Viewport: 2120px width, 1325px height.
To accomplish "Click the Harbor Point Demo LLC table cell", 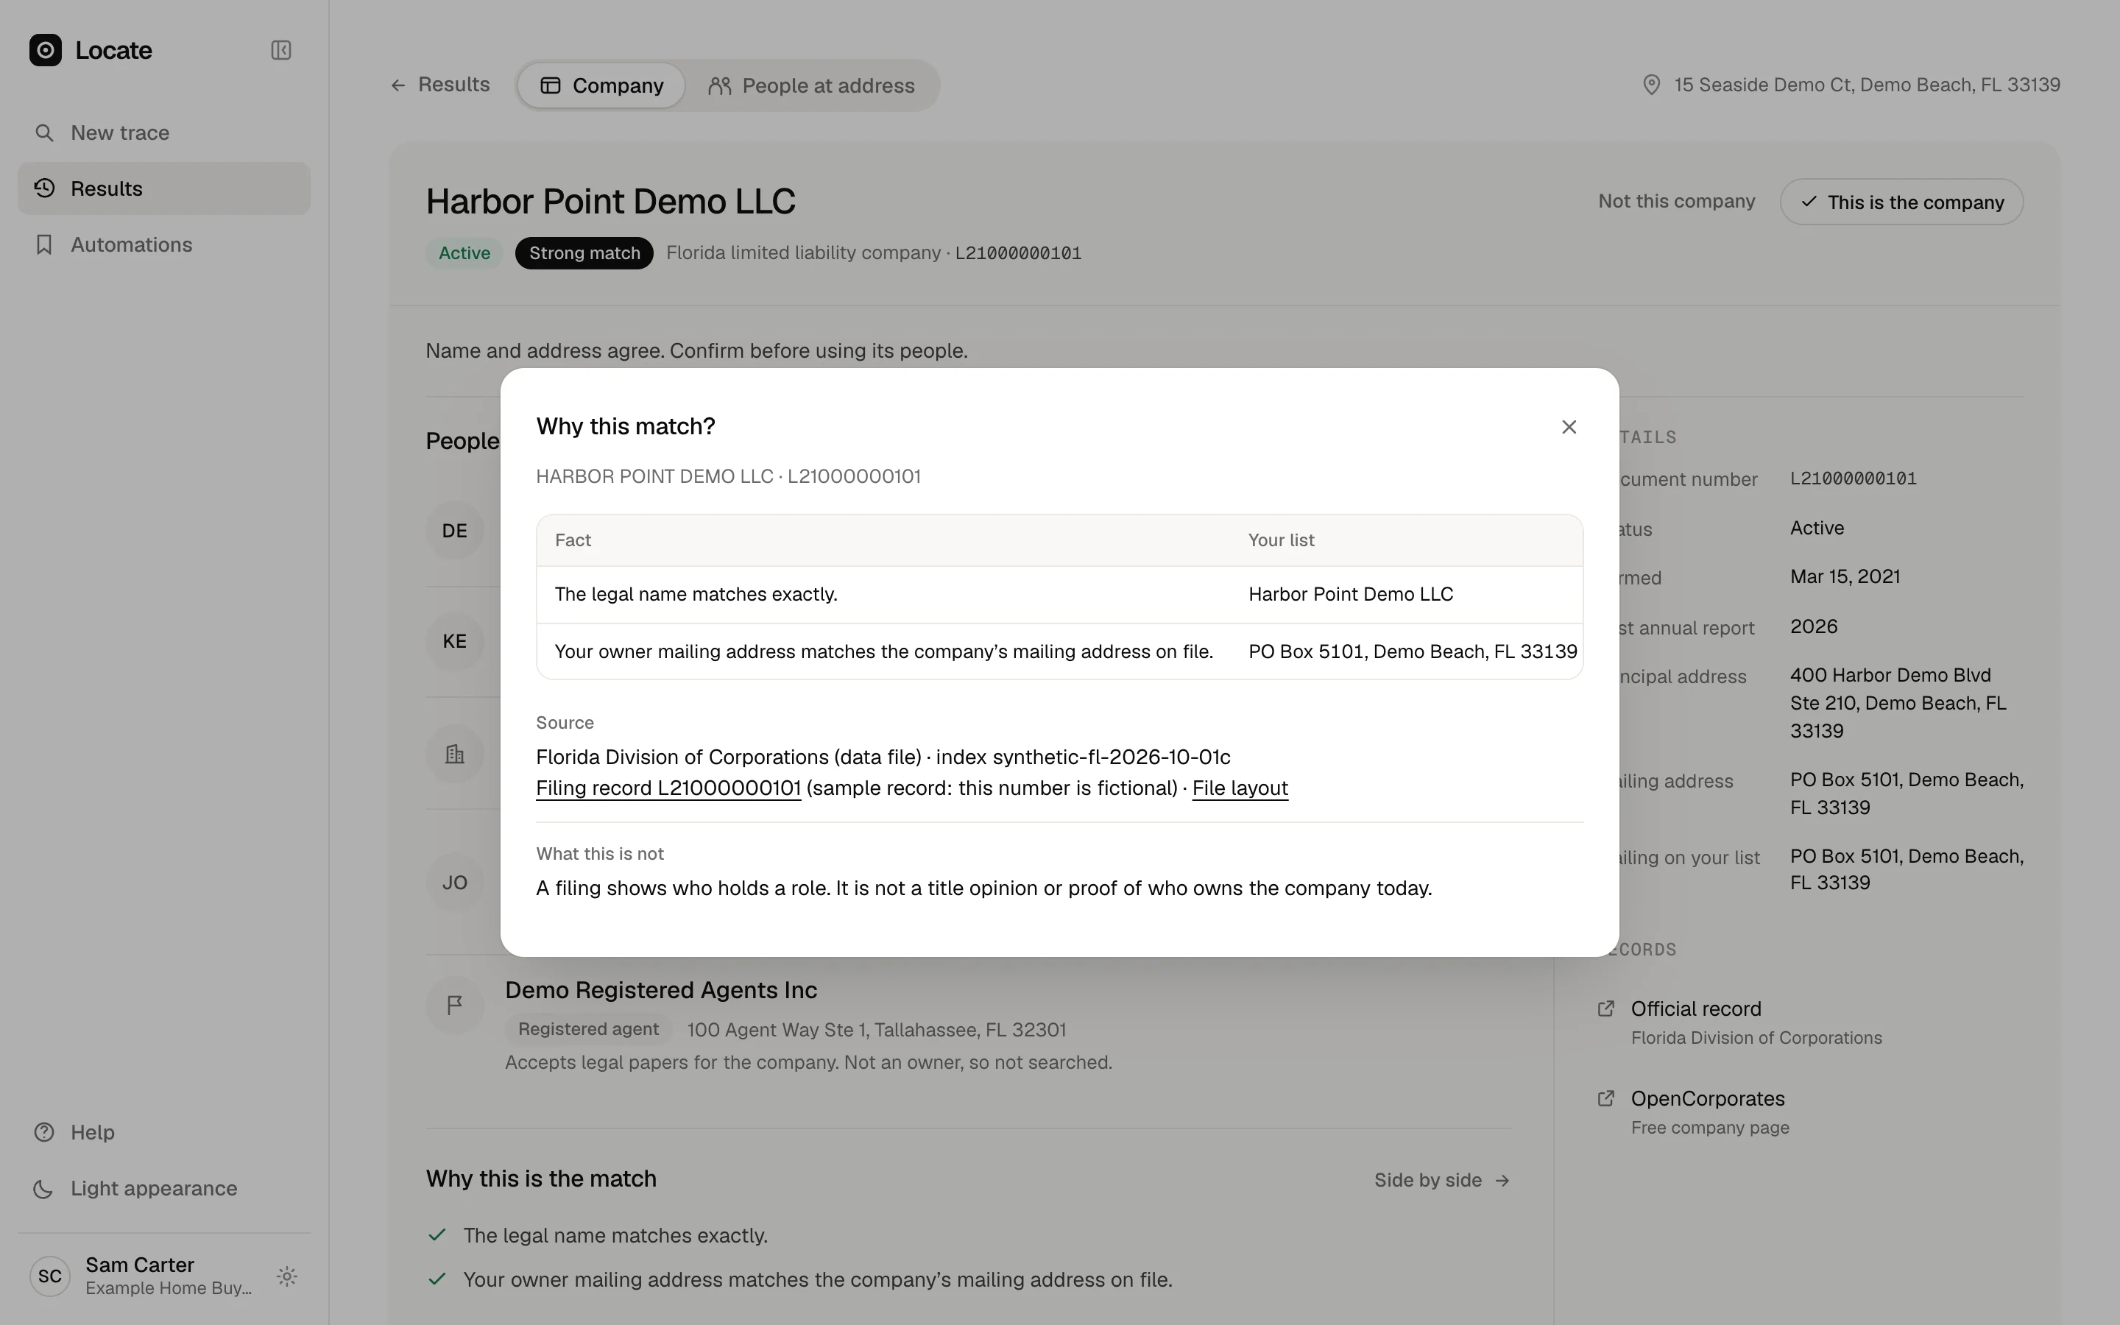I will (1351, 594).
